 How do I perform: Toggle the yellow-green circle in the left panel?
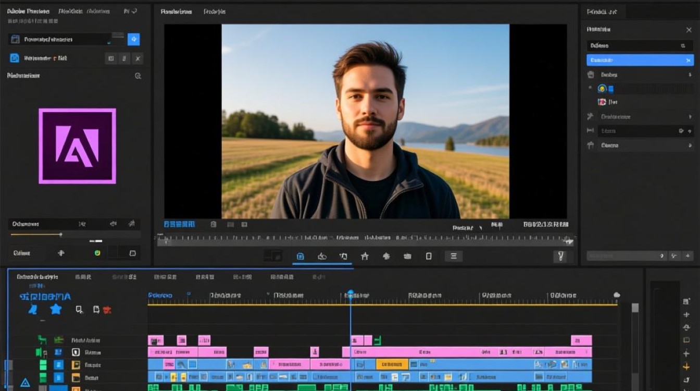tap(97, 253)
